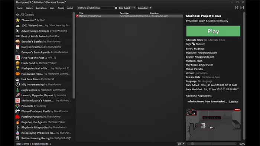Toggle the right sidebar collapse button

pyautogui.click(x=242, y=8)
